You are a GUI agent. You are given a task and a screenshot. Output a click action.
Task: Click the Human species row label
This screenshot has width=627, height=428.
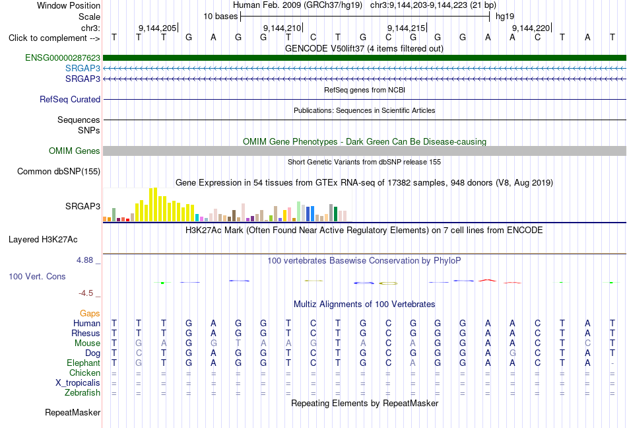coord(86,323)
